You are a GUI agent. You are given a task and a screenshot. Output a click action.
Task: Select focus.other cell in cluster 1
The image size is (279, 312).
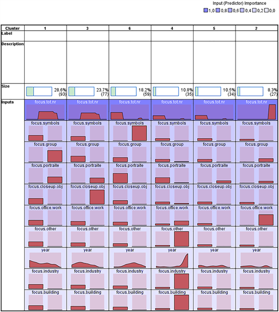[x=46, y=237]
